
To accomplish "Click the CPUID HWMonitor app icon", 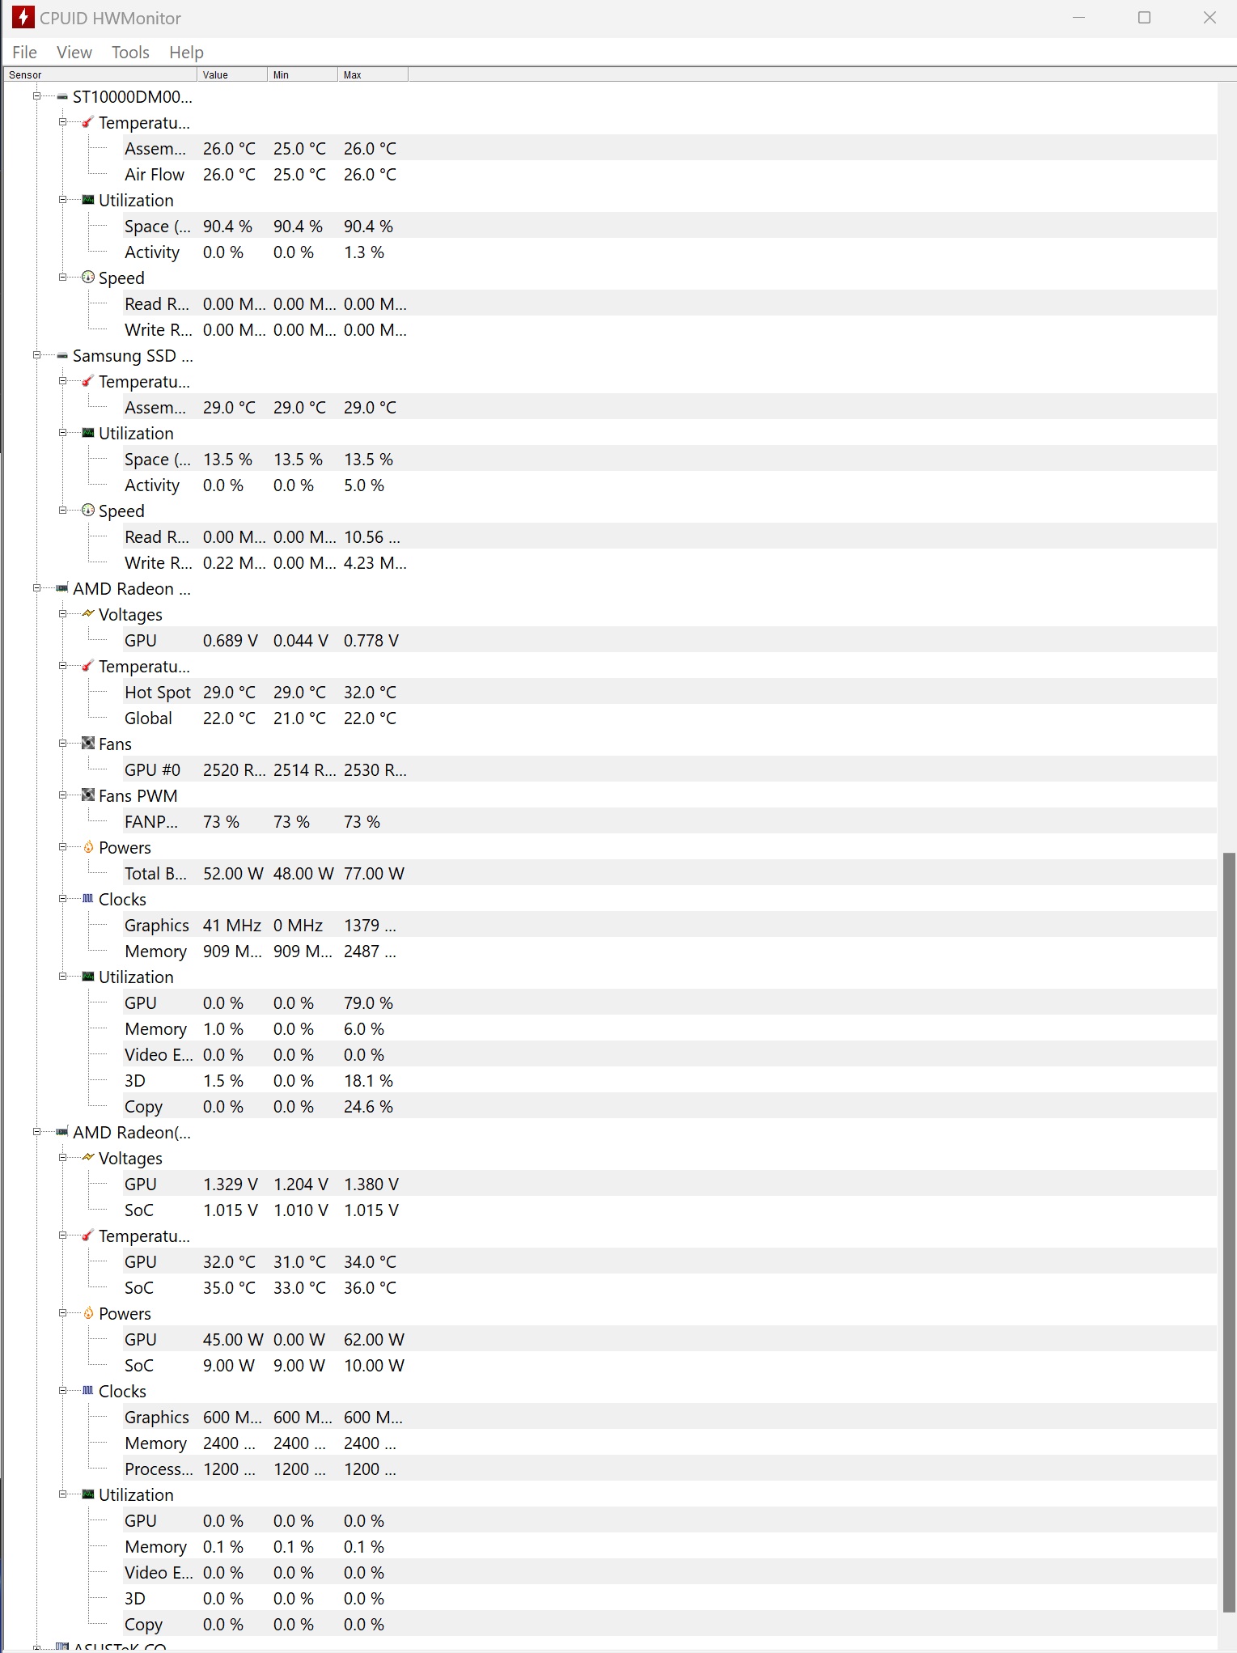I will (23, 17).
